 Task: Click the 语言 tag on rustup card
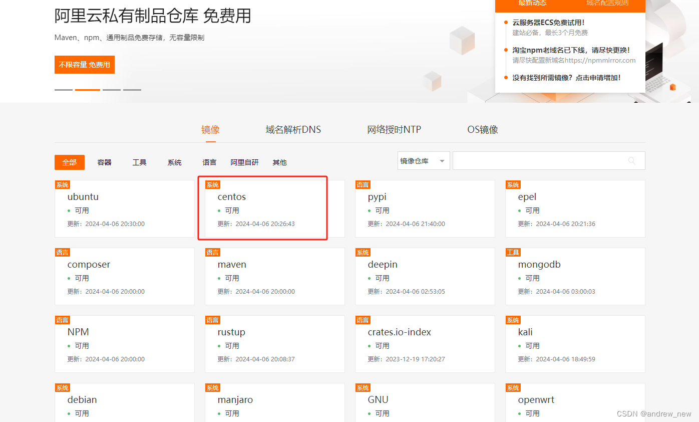(212, 320)
